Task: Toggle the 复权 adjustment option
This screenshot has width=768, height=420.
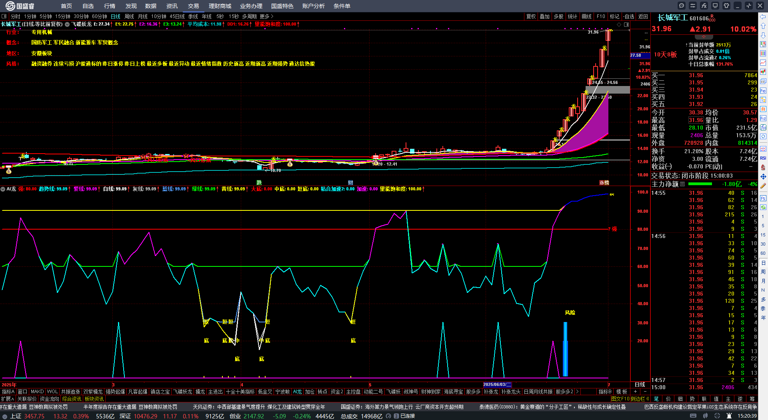Action: [531, 16]
